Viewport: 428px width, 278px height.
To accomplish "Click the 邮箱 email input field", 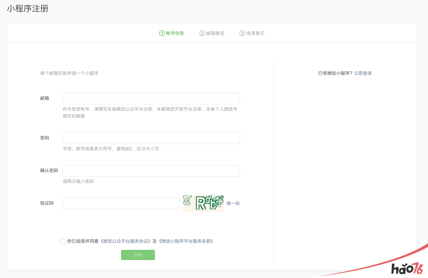I will click(x=151, y=99).
